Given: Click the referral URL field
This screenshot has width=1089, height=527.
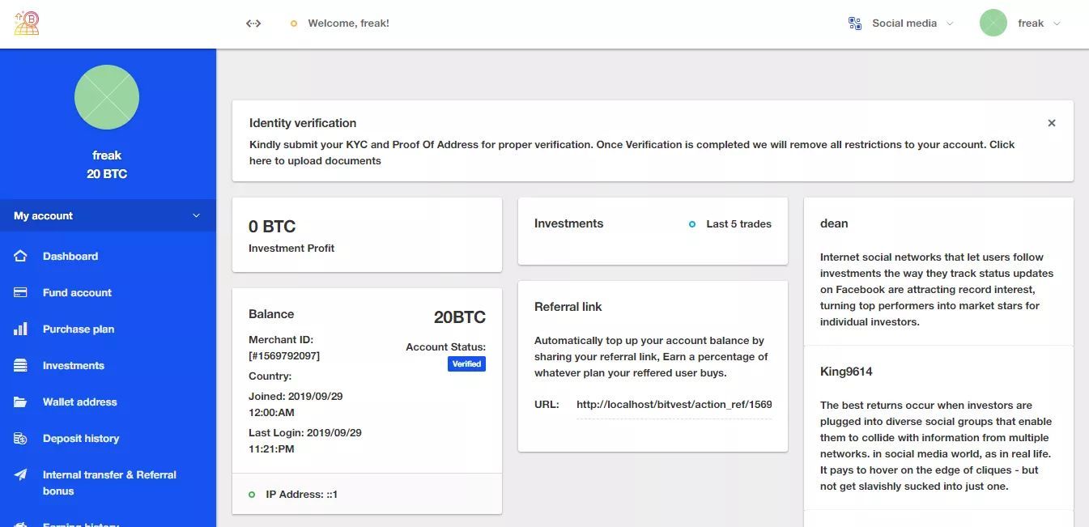Looking at the screenshot, I should pyautogui.click(x=674, y=404).
